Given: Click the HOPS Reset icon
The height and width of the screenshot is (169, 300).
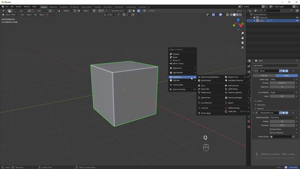Looking at the screenshot, I should (x=226, y=89).
